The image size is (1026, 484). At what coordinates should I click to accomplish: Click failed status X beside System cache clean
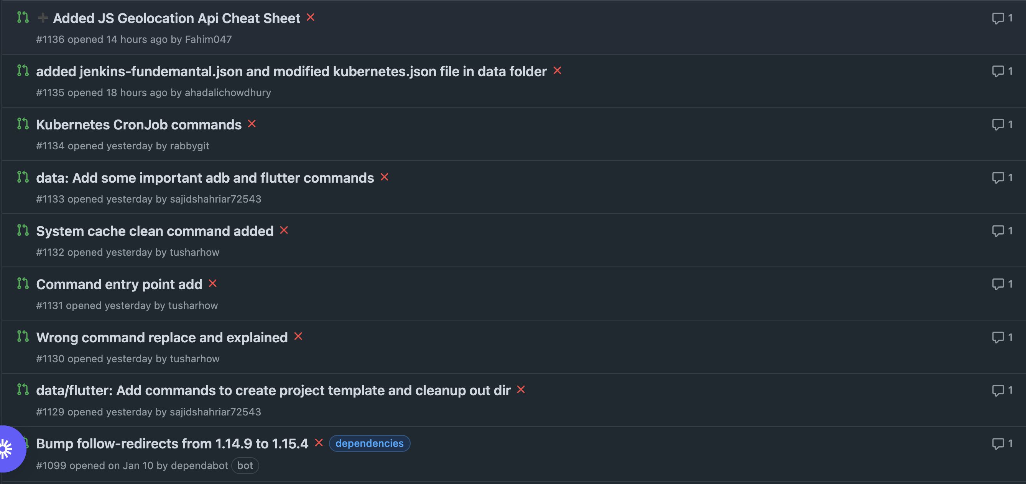[x=284, y=230]
